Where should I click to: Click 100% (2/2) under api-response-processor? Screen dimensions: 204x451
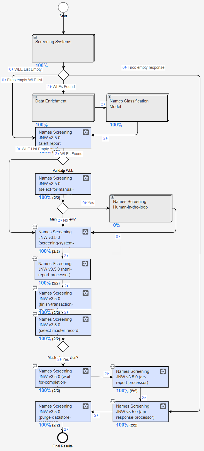click(x=127, y=425)
